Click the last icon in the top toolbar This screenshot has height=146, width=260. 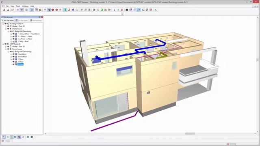pos(156,10)
